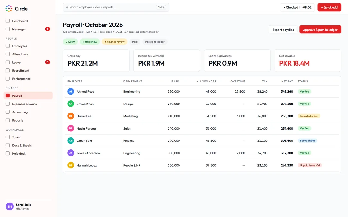Click the Unpaid leave -1d status tag
348x217 pixels.
click(310, 165)
